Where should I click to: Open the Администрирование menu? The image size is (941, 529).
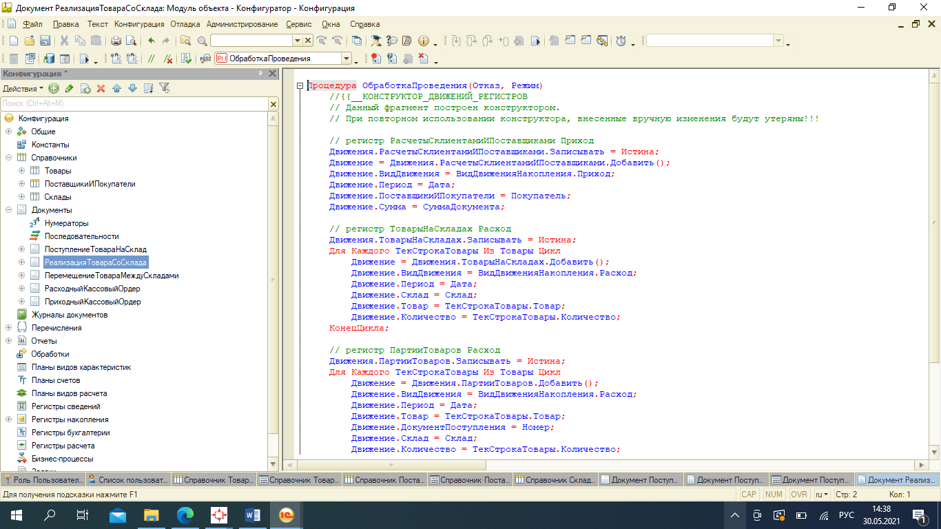242,24
